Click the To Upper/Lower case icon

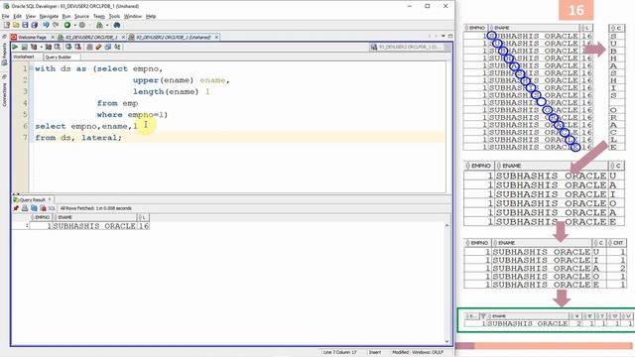coord(117,47)
